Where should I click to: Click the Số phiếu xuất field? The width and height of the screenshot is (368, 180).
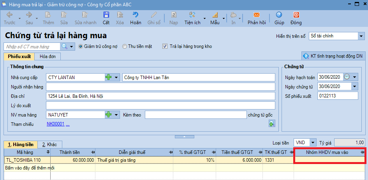pos(338,96)
